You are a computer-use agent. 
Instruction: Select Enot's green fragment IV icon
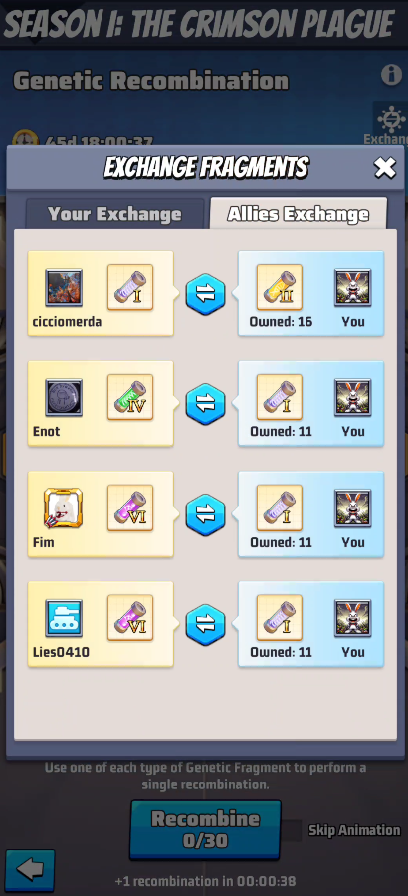(x=130, y=397)
